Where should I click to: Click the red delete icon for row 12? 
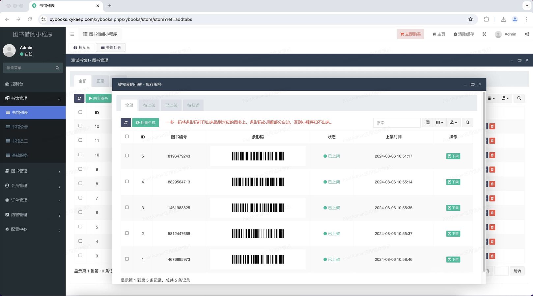pyautogui.click(x=492, y=126)
